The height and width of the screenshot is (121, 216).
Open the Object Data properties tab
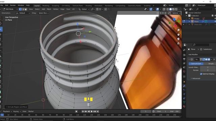pyautogui.click(x=184, y=102)
